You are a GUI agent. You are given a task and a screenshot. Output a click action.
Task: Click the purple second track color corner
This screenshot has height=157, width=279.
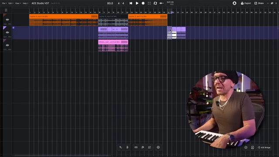(x=4, y=27)
